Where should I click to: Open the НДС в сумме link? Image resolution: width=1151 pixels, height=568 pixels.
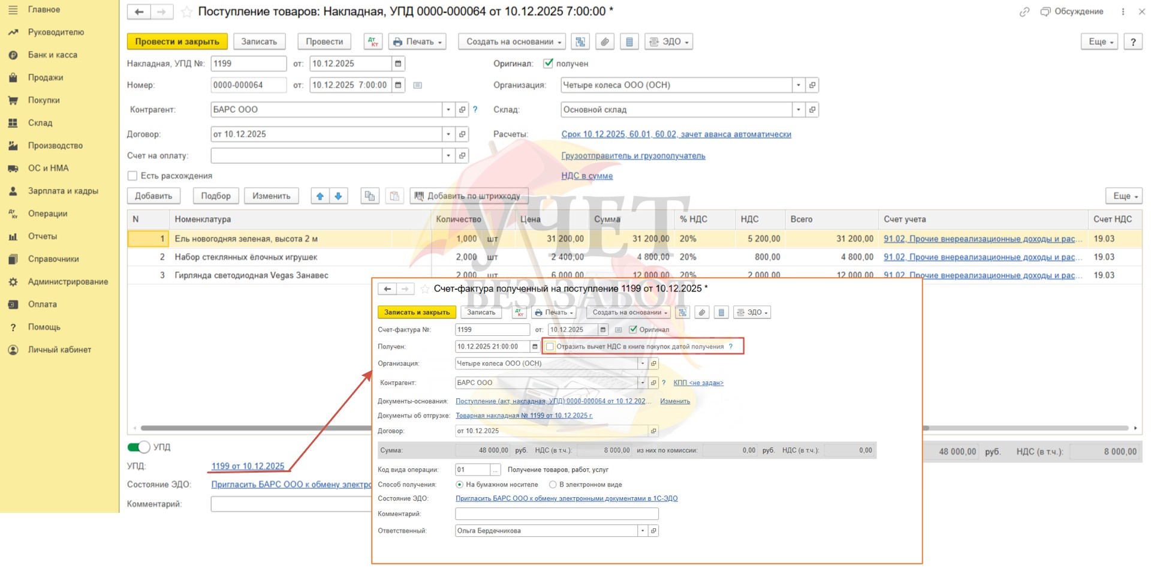coord(586,176)
